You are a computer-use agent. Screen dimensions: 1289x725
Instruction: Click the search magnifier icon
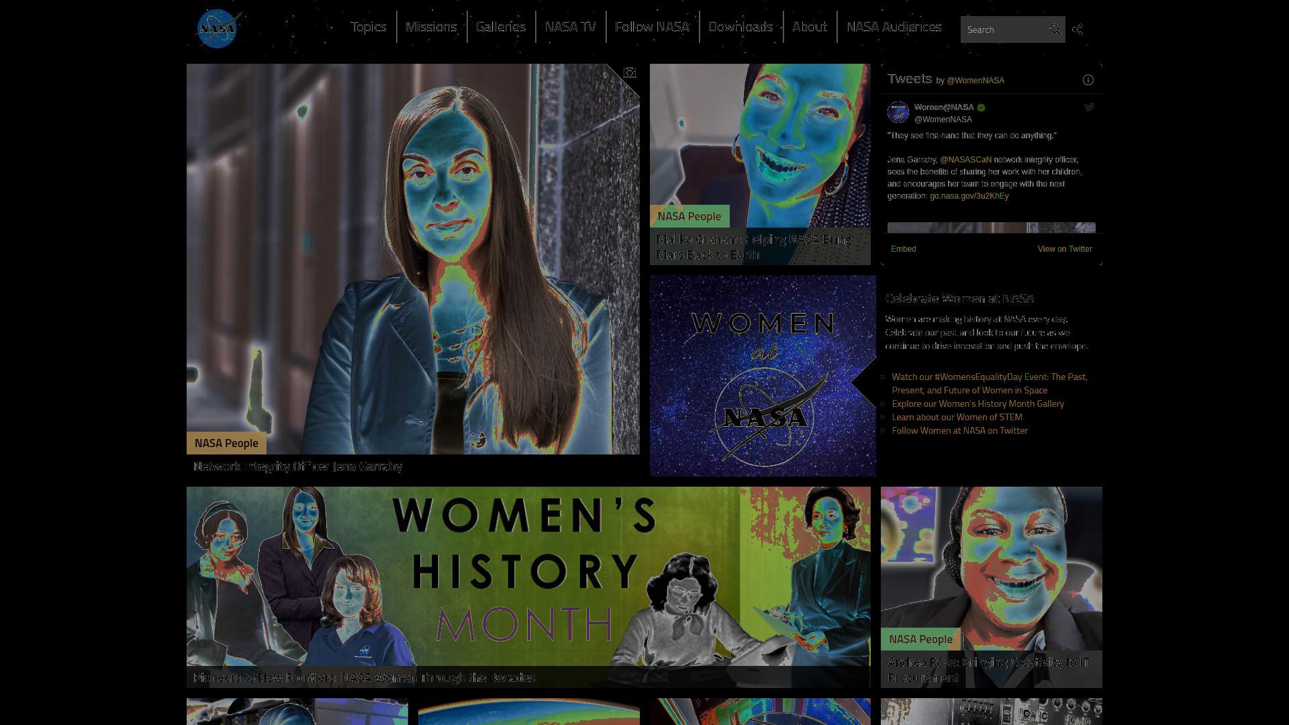(1055, 30)
